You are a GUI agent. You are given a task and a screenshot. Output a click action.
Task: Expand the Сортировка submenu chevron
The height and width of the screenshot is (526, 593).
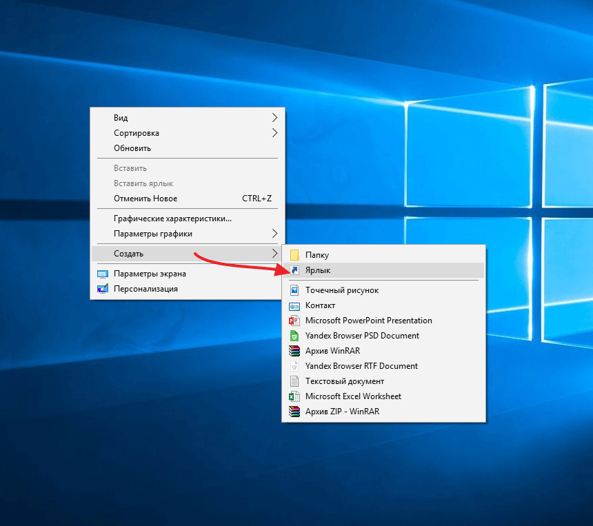tap(275, 133)
